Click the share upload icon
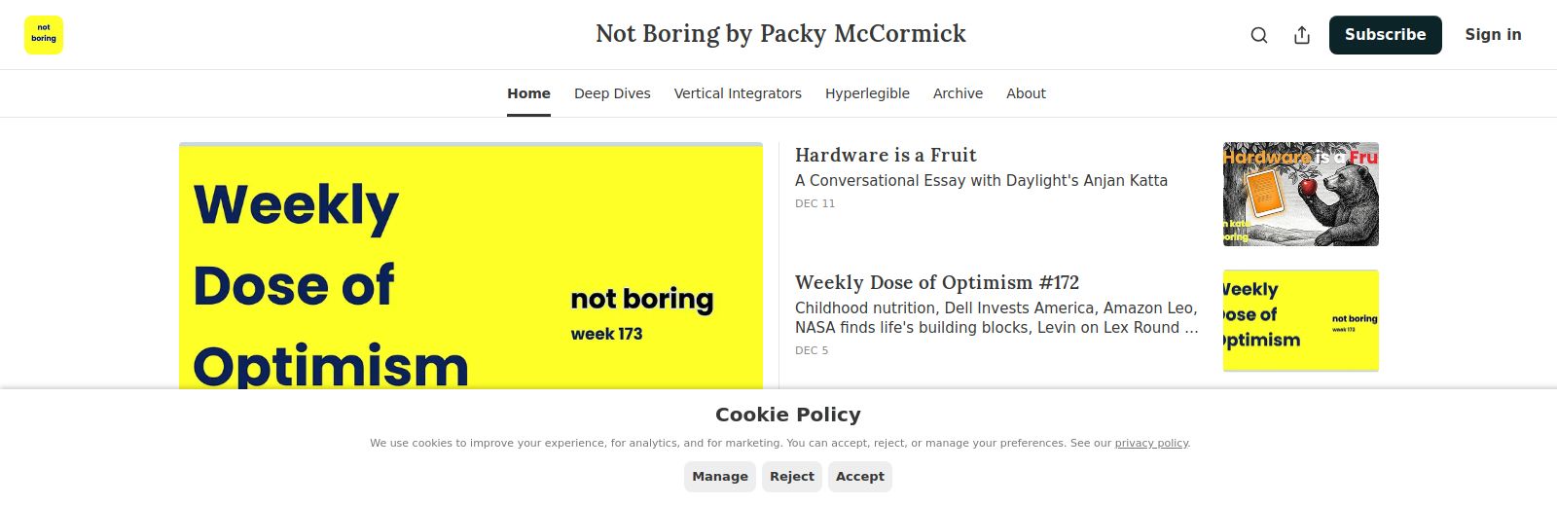1557x506 pixels. [1302, 35]
